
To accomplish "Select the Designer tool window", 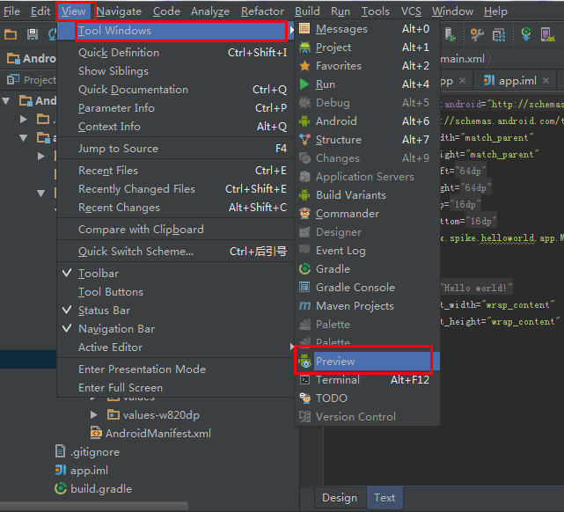I will 367,232.
